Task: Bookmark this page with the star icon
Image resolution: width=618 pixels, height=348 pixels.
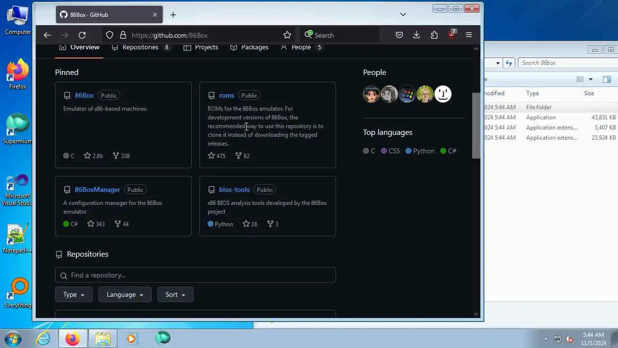Action: click(x=287, y=35)
